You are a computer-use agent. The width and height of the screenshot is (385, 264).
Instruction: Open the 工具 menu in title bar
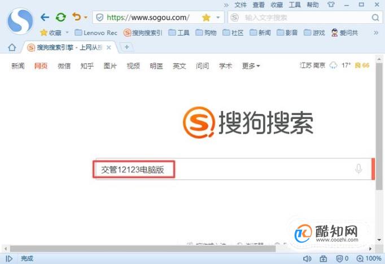coord(295,5)
